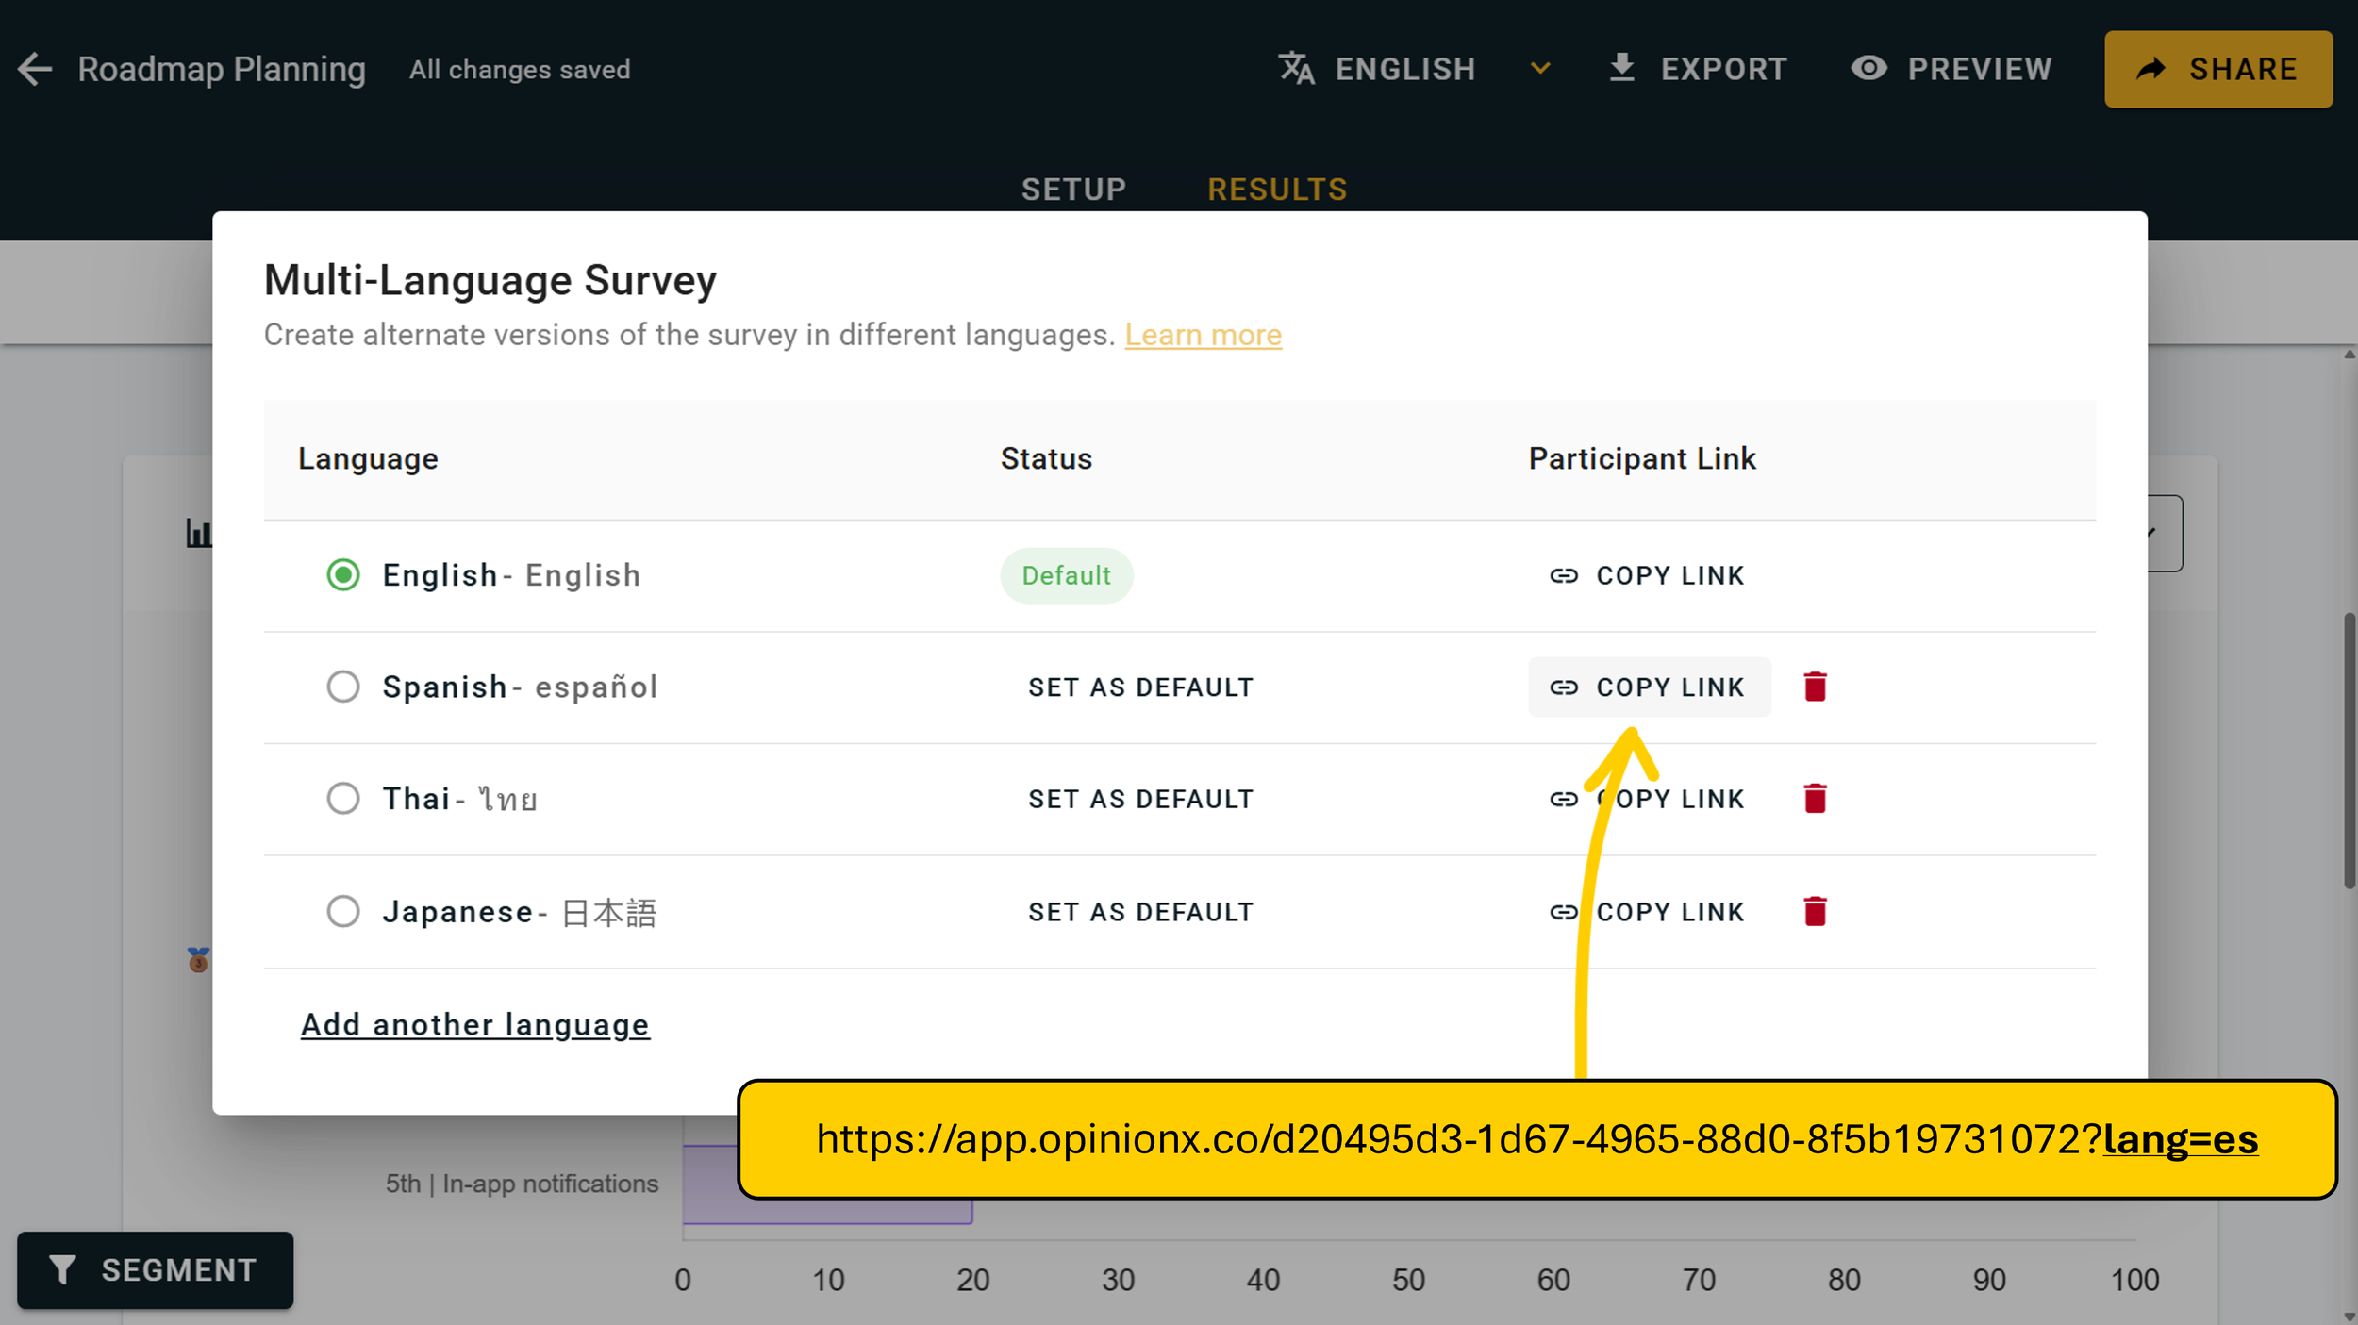Click Add another language link

click(x=475, y=1024)
